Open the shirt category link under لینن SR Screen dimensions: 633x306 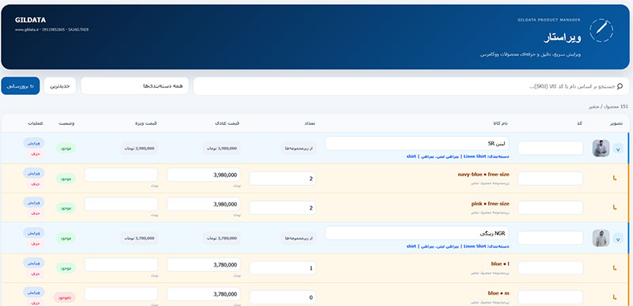click(x=411, y=157)
